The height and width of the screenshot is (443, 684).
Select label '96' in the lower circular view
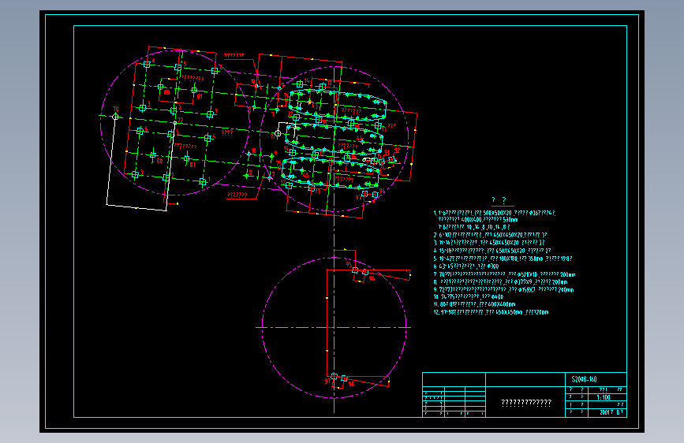tap(372, 278)
